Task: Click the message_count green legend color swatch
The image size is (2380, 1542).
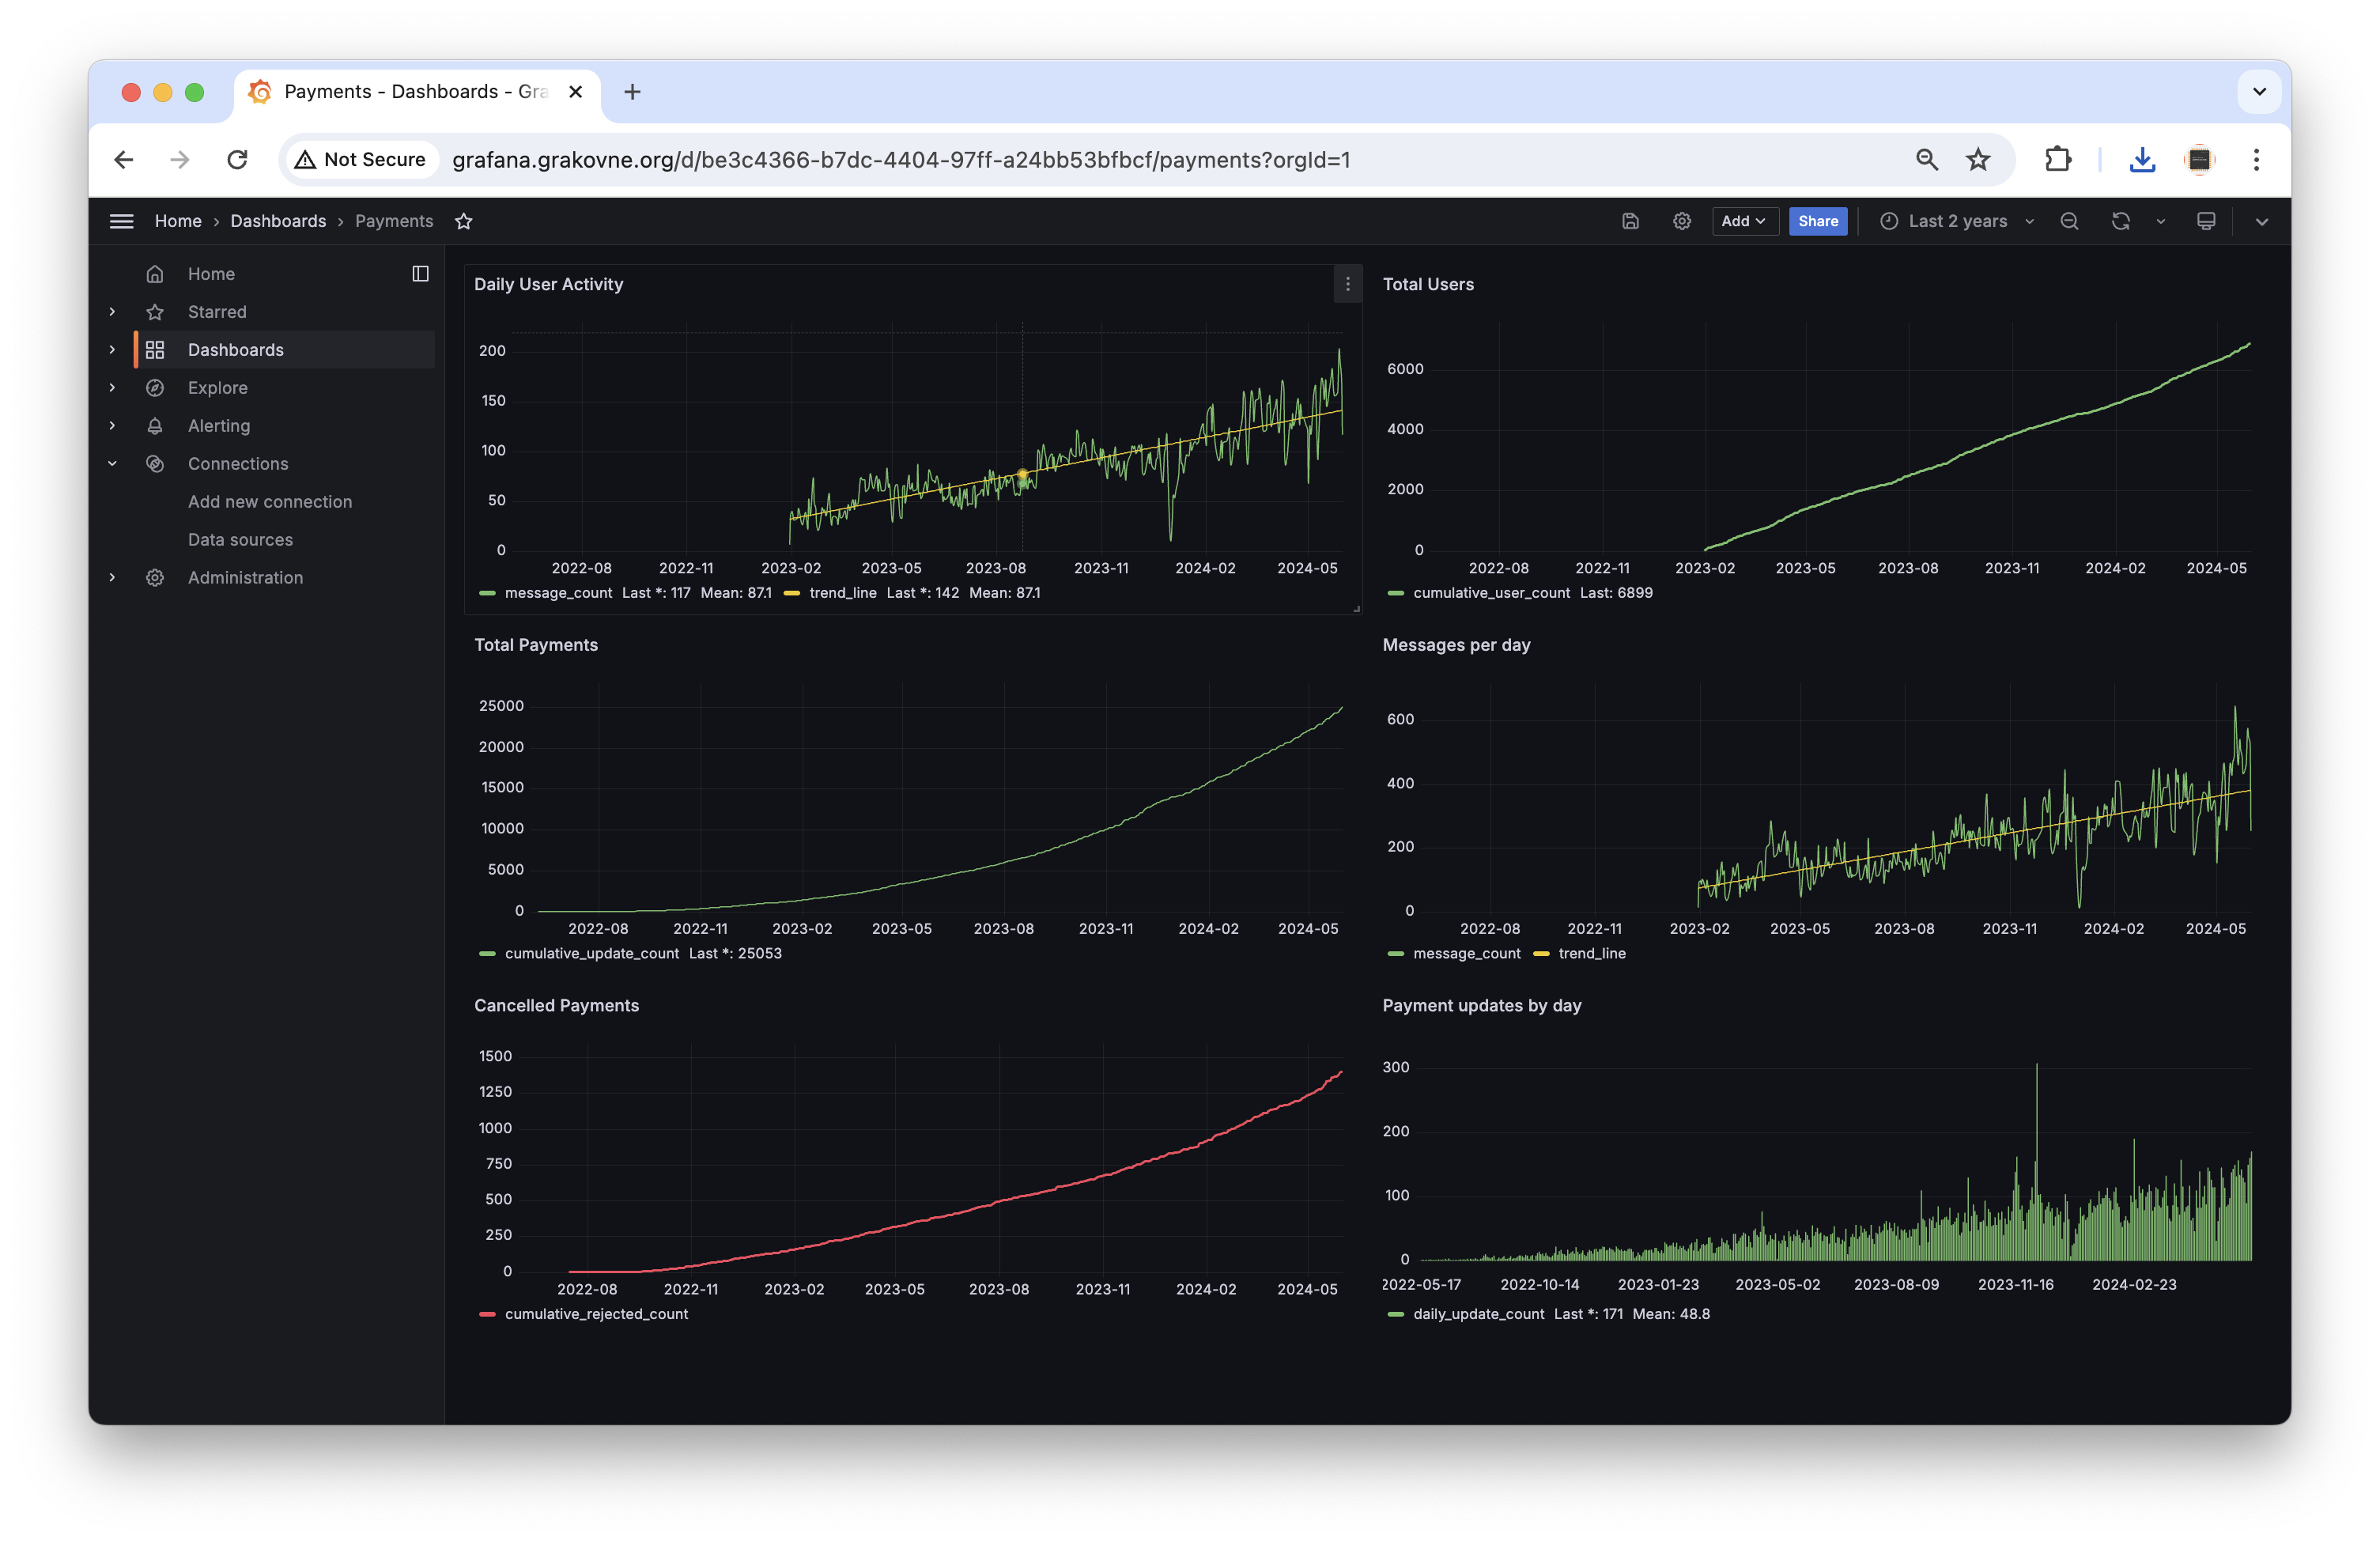Action: pos(488,593)
